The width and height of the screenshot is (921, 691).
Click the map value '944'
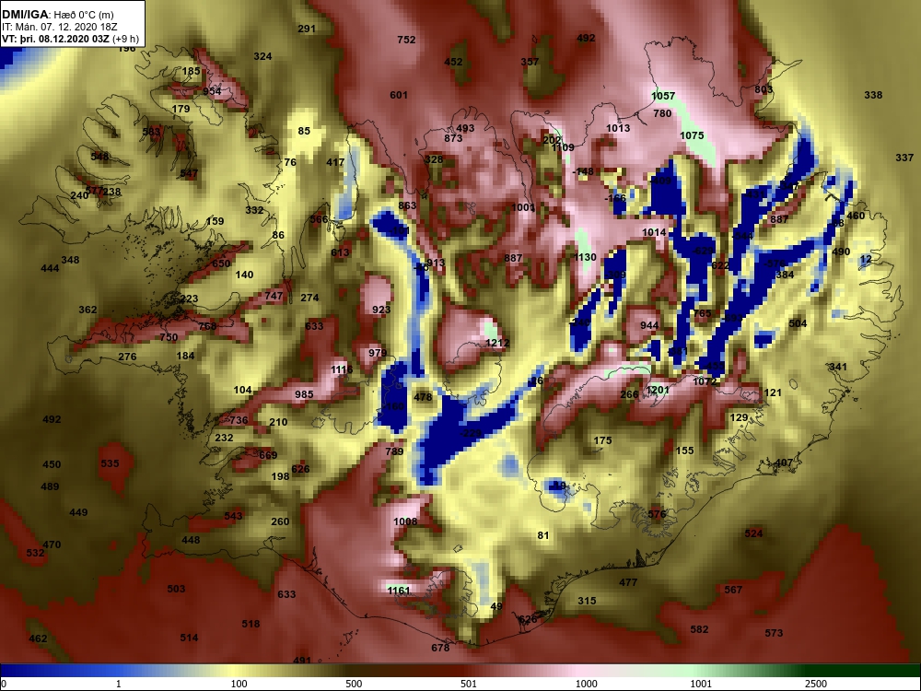coord(649,325)
